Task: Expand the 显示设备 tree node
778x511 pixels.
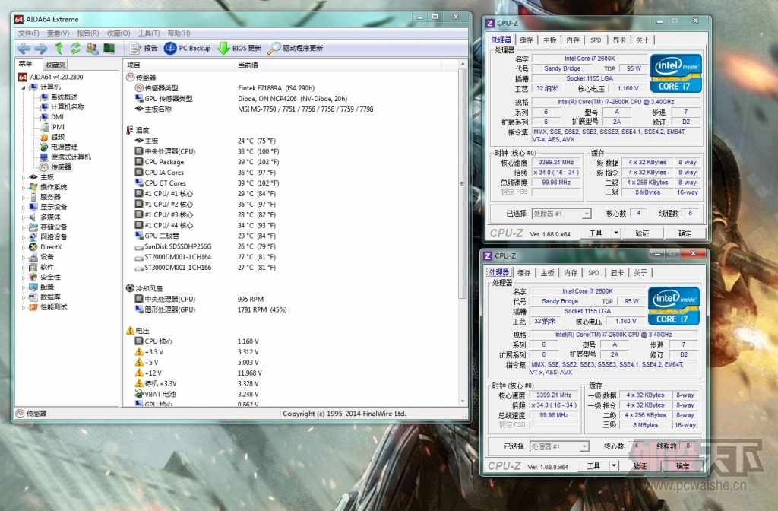Action: click(x=24, y=207)
